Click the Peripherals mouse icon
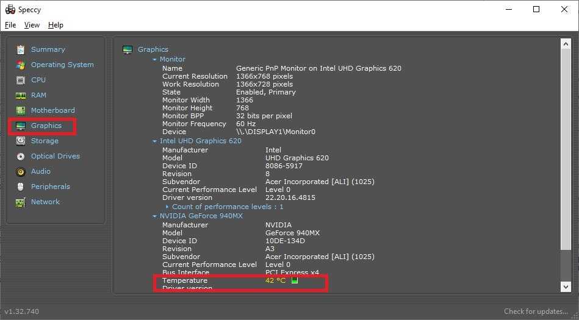Image resolution: width=579 pixels, height=320 pixels. (21, 187)
